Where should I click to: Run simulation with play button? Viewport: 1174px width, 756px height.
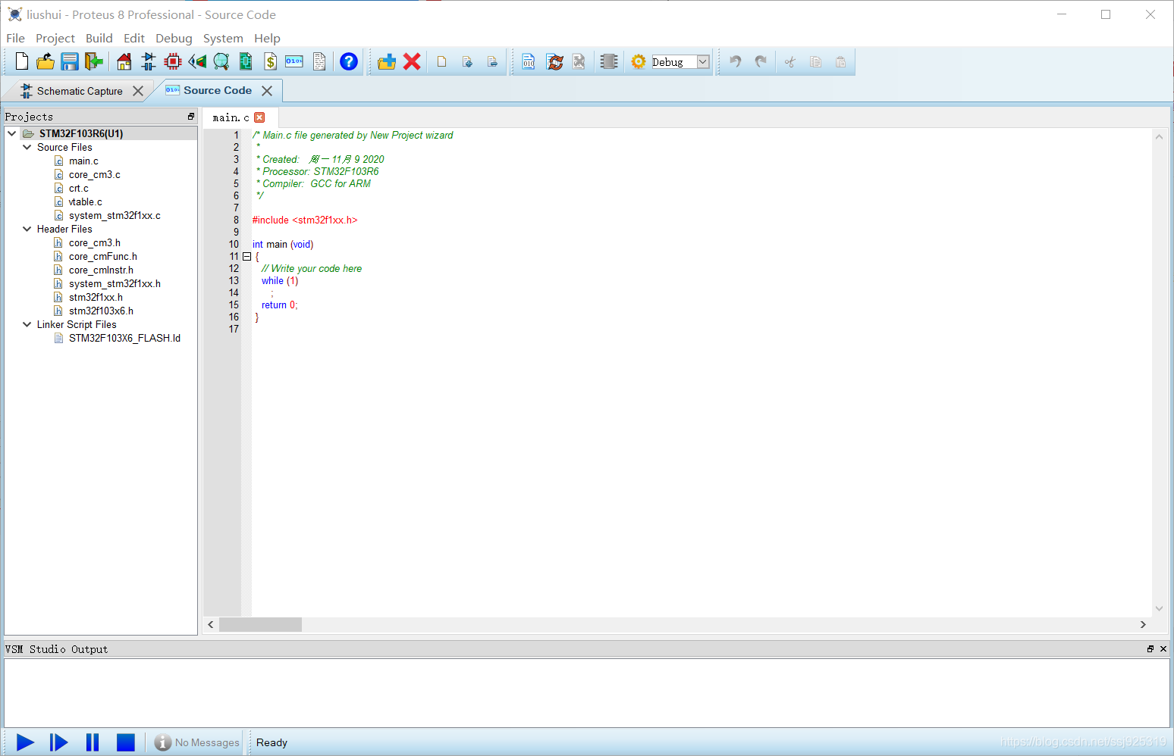click(x=25, y=742)
